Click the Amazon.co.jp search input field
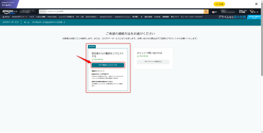Viewport: 263px width, 133px height. pos(125,12)
